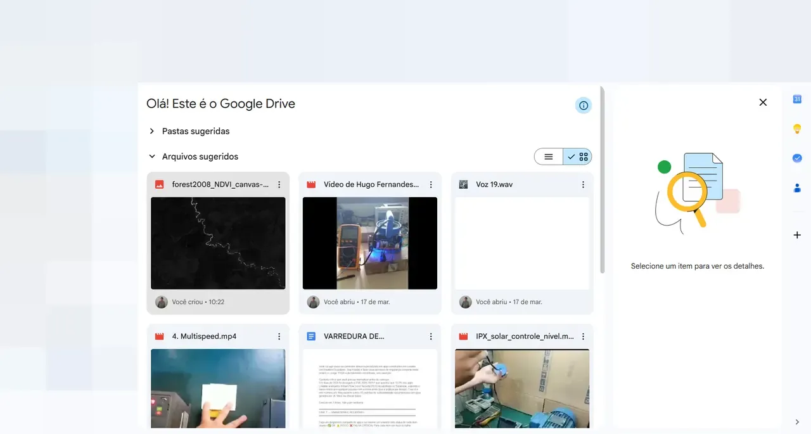811x434 pixels.
Task: Click the VARREDURA DE Docs file icon
Action: [x=311, y=336]
